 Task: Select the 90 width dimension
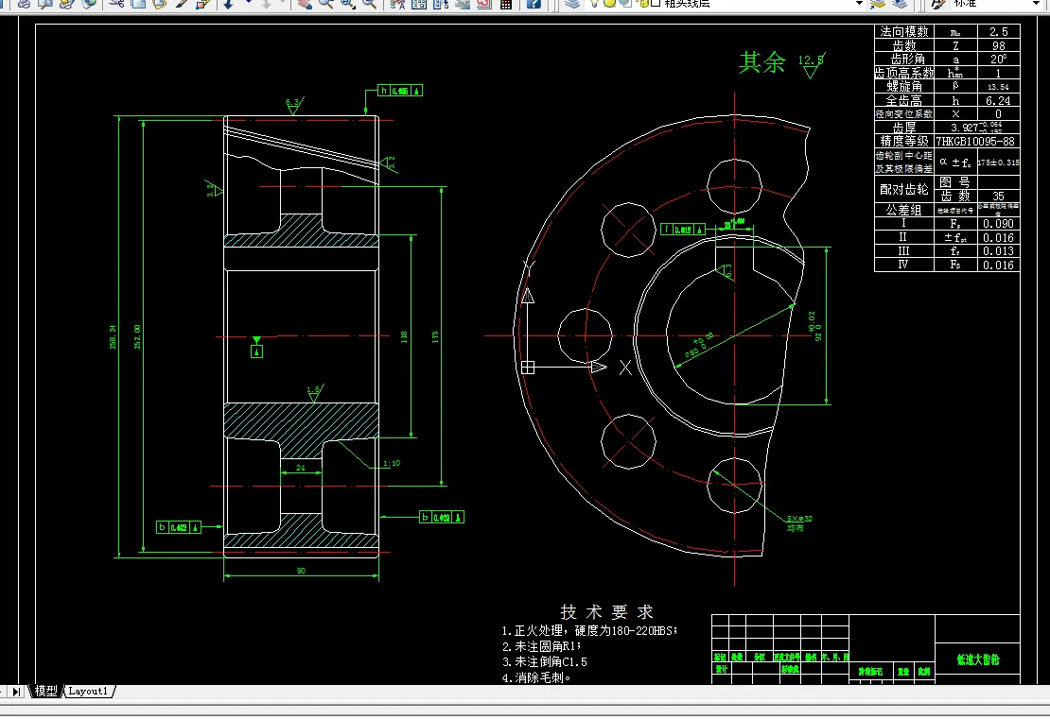(301, 571)
